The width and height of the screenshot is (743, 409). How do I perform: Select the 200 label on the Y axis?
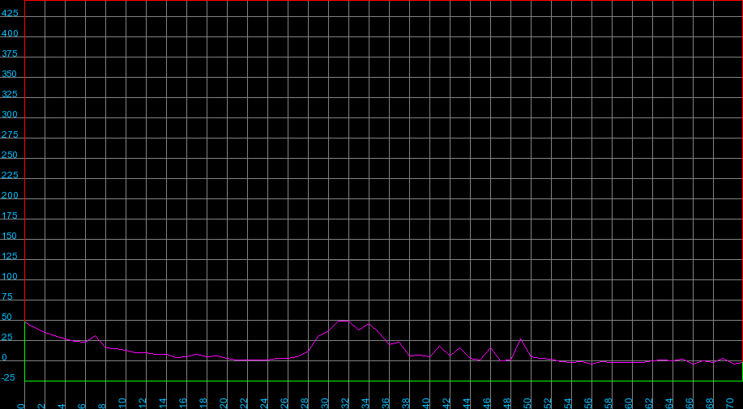coord(11,196)
